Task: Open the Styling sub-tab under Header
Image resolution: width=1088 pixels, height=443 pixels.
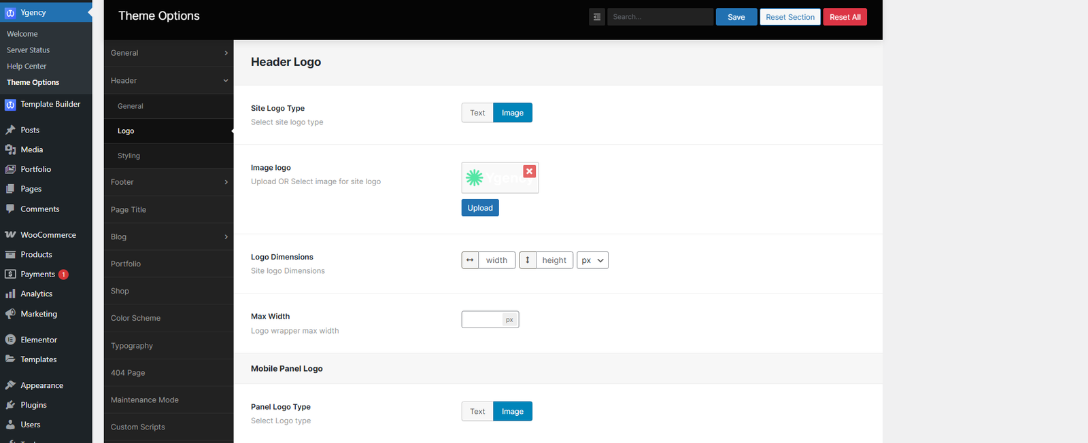Action: coord(129,156)
